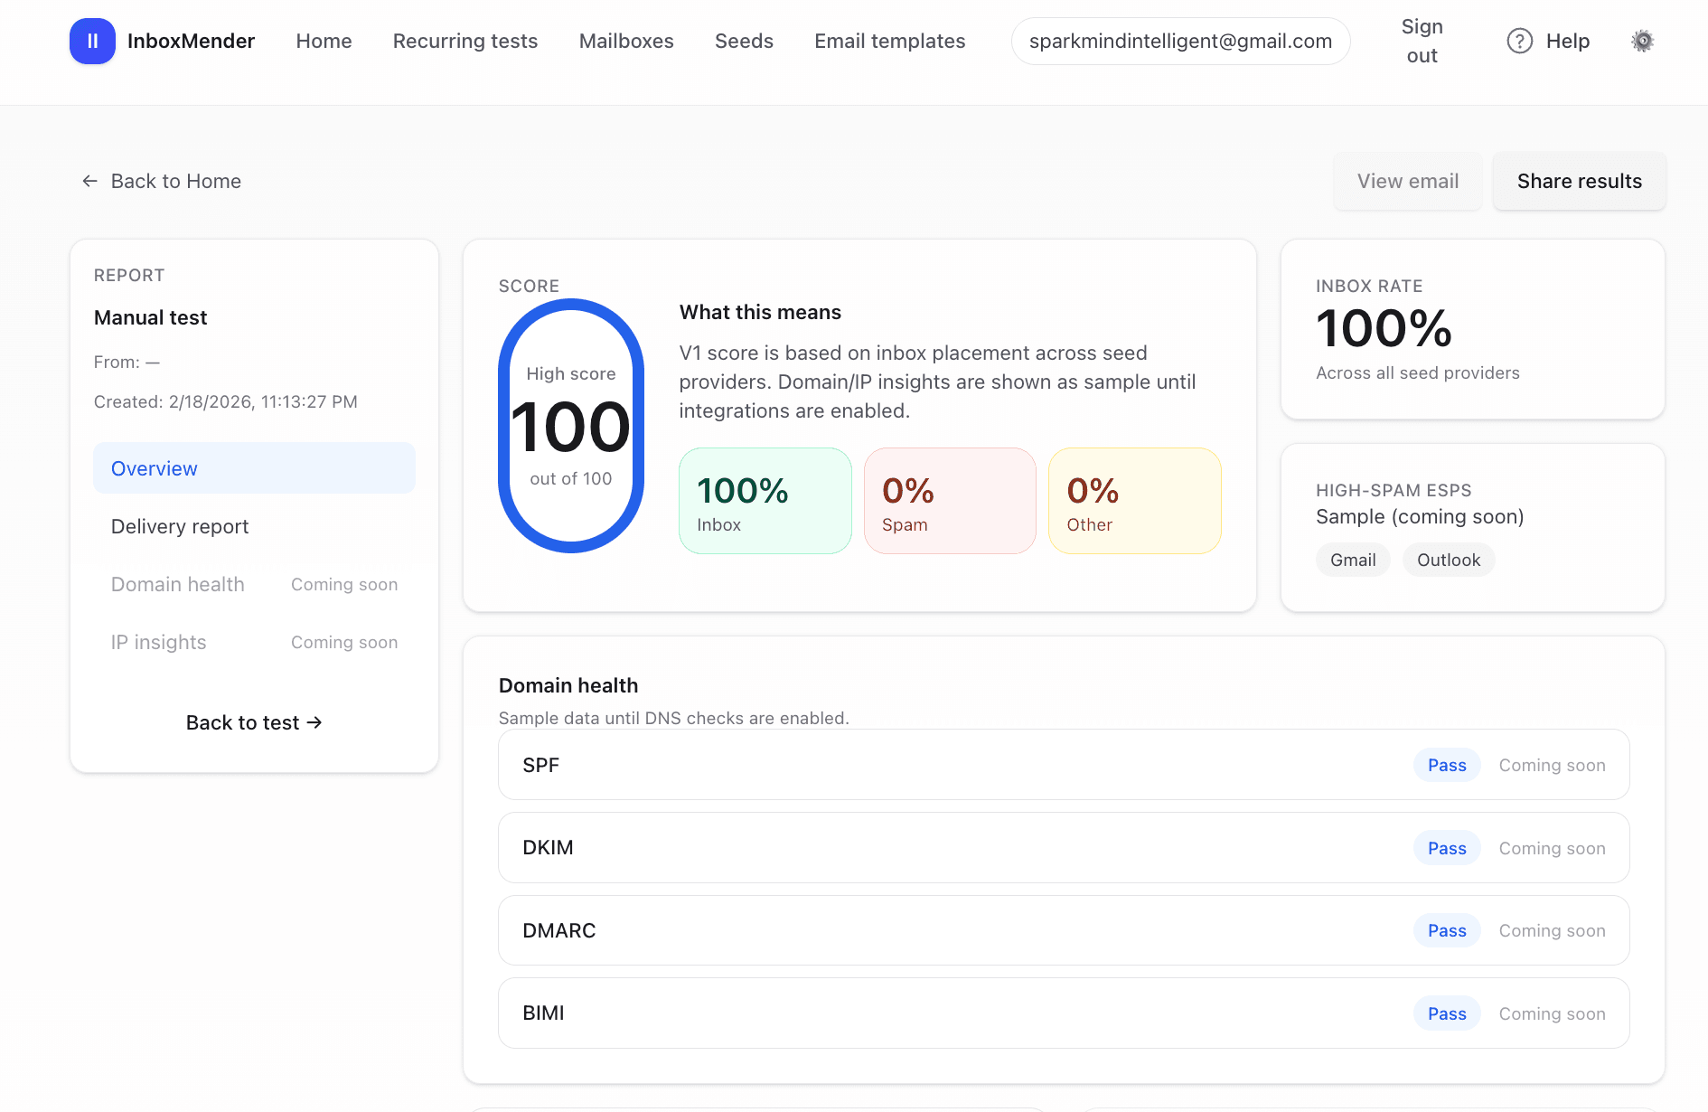Viewport: 1708px width, 1112px height.
Task: Click the Pass badge next to SPF
Action: click(1446, 765)
